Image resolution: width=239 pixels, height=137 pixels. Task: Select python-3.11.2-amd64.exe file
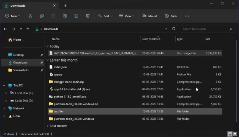pyautogui.click(x=135, y=97)
